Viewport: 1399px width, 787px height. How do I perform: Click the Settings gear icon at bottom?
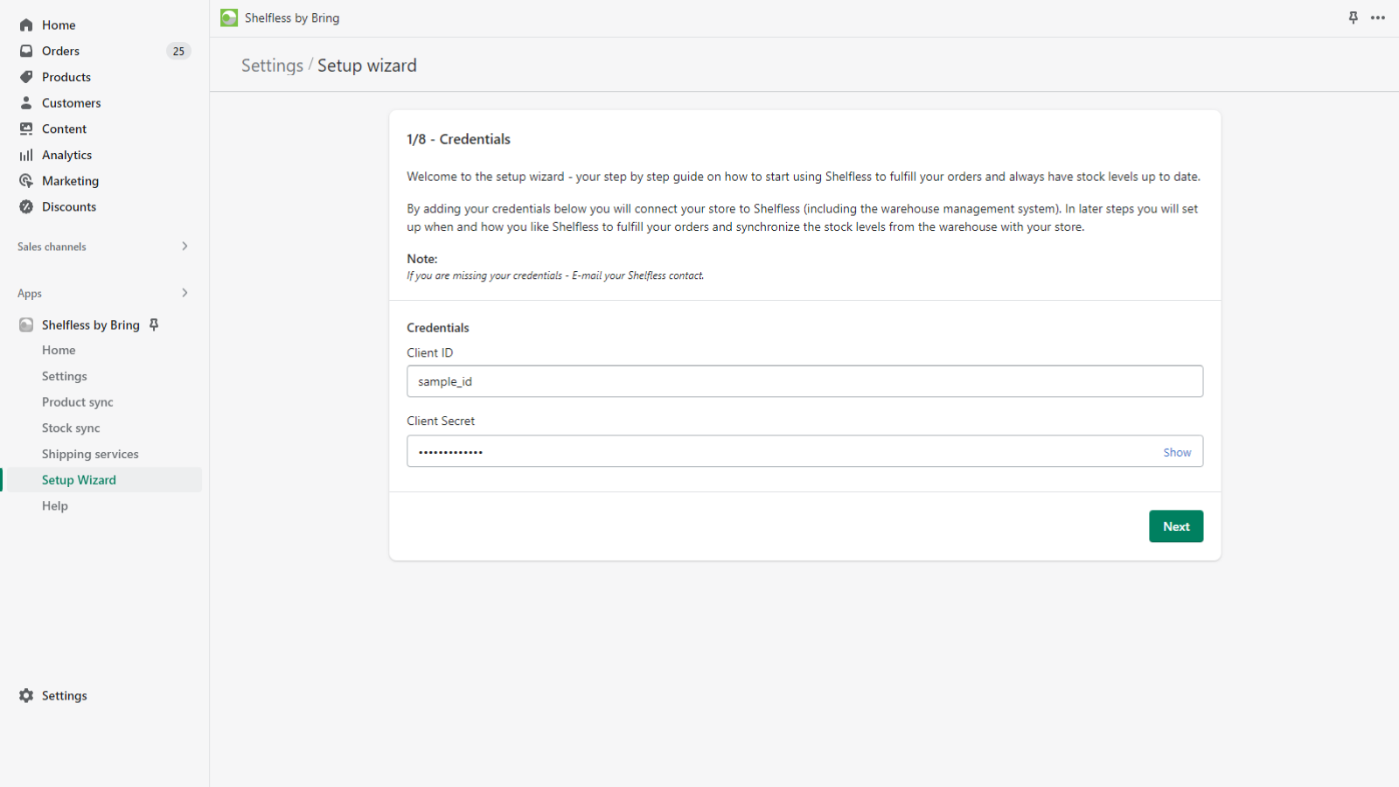[26, 695]
